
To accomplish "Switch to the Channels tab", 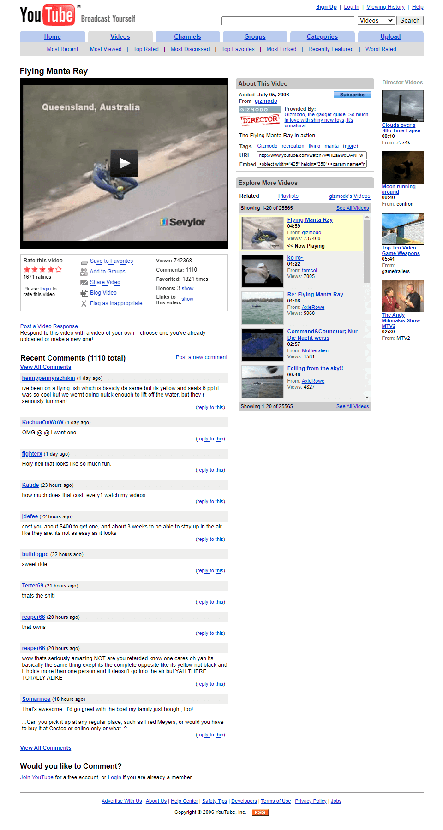I will point(187,37).
